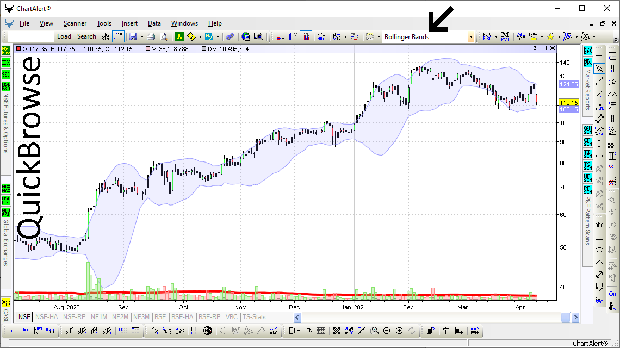Expand the indicator overlay icon dropdown arrow

tap(379, 37)
